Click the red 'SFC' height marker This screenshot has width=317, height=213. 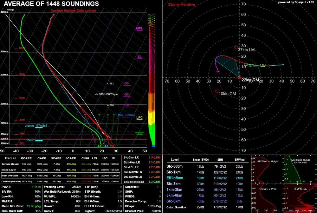22,143
